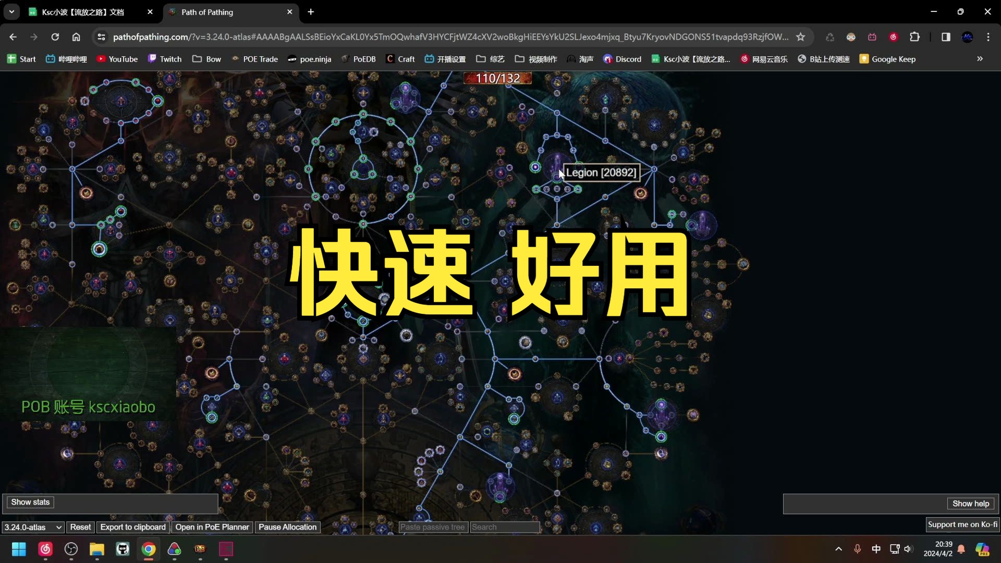Image resolution: width=1001 pixels, height=563 pixels.
Task: Open the NetEase red extension icon
Action: [893, 37]
